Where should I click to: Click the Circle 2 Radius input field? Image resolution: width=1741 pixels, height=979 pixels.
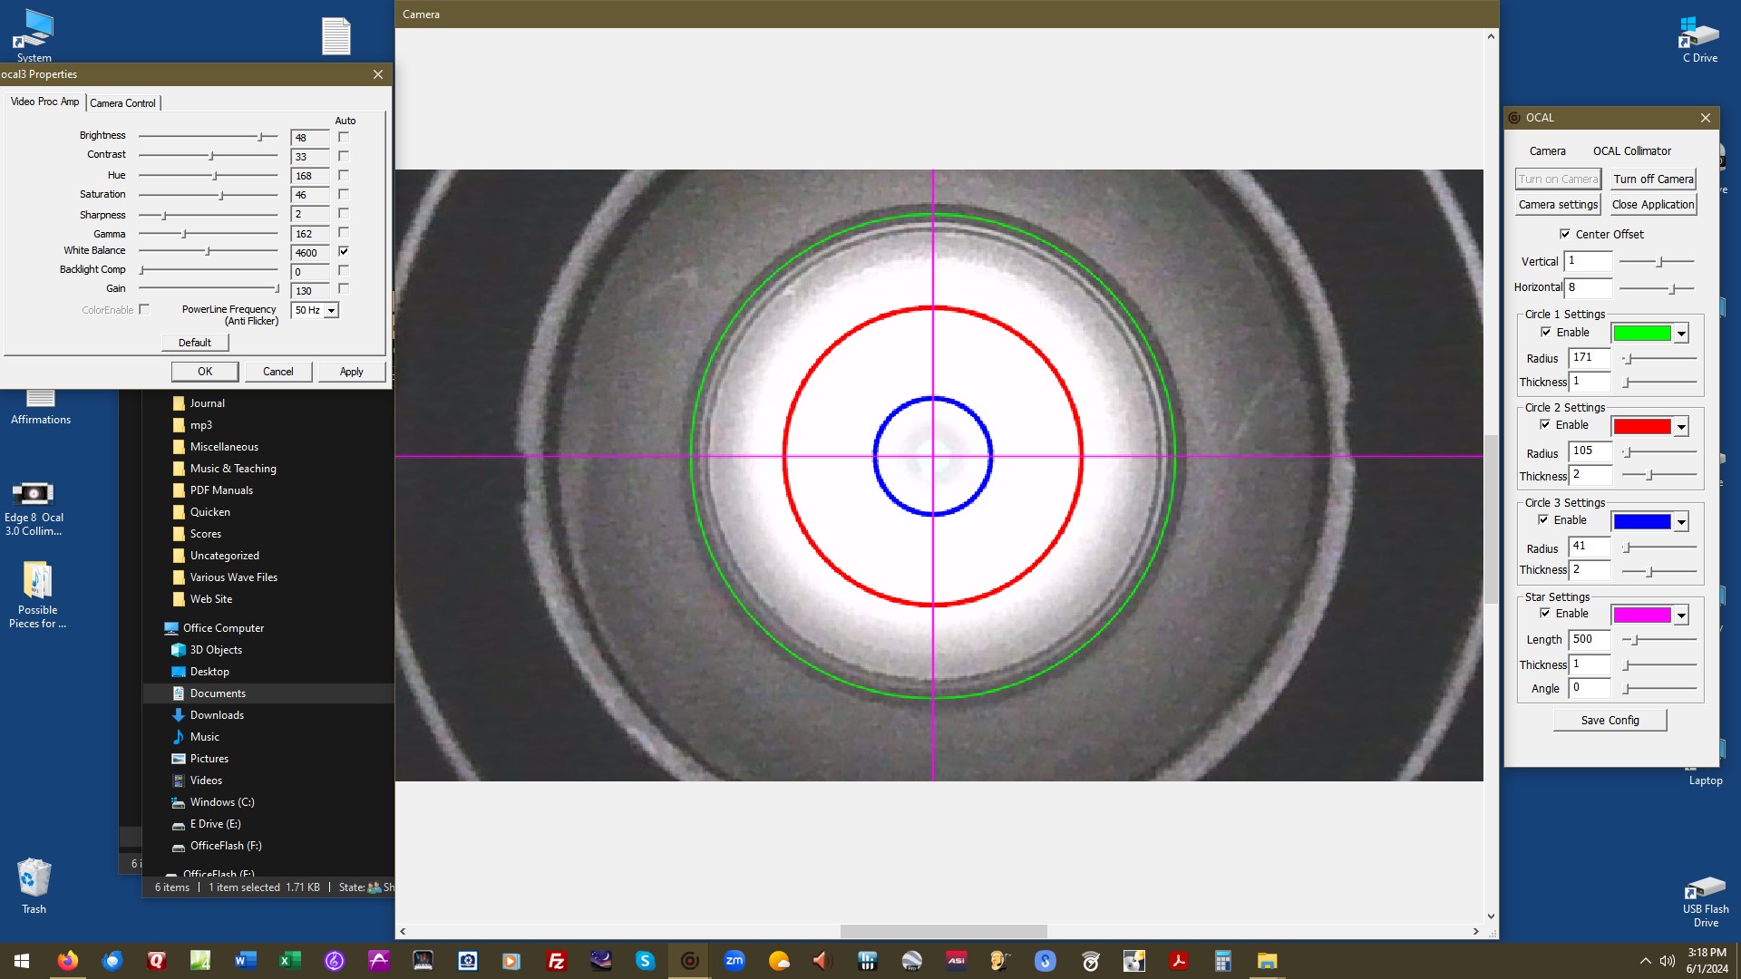tap(1590, 451)
